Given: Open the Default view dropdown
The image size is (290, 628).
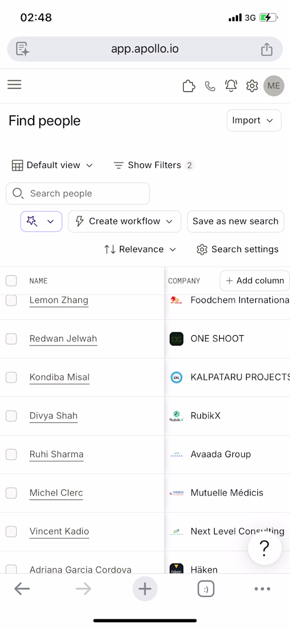Looking at the screenshot, I should click(x=53, y=165).
